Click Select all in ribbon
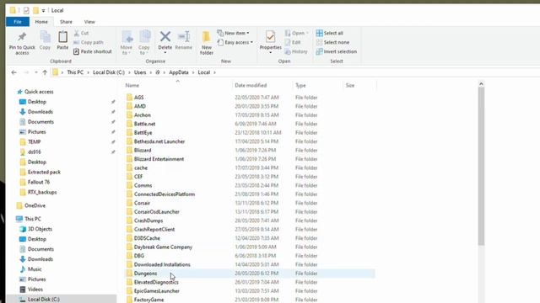The image size is (540, 303). pos(330,33)
